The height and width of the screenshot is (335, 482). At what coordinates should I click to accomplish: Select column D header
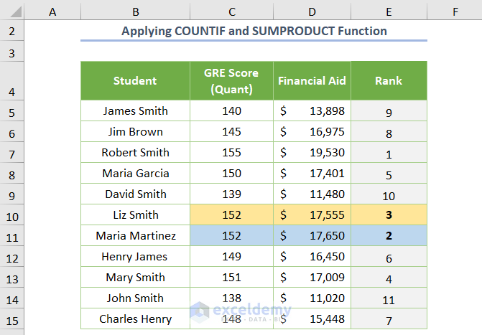click(x=312, y=11)
